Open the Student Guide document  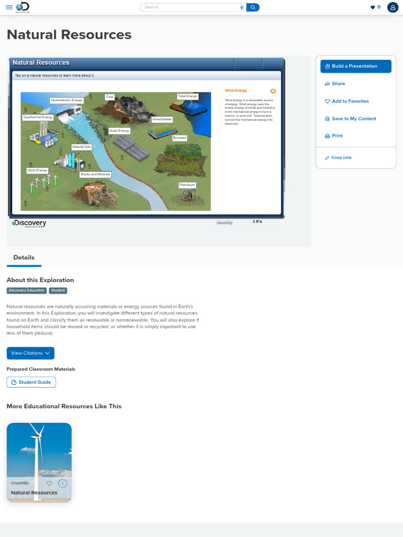(31, 382)
